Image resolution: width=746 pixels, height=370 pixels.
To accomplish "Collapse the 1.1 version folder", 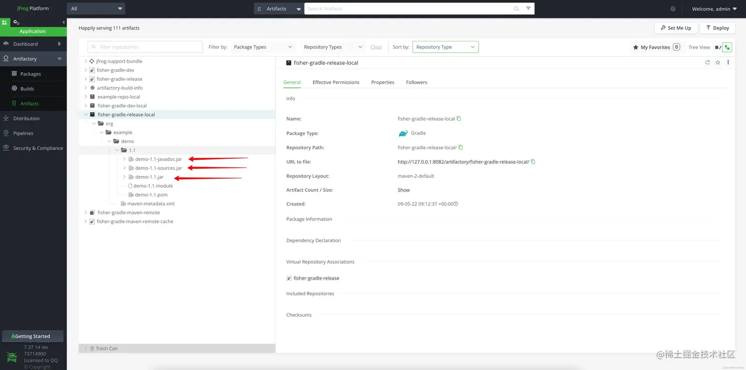I will [x=117, y=150].
